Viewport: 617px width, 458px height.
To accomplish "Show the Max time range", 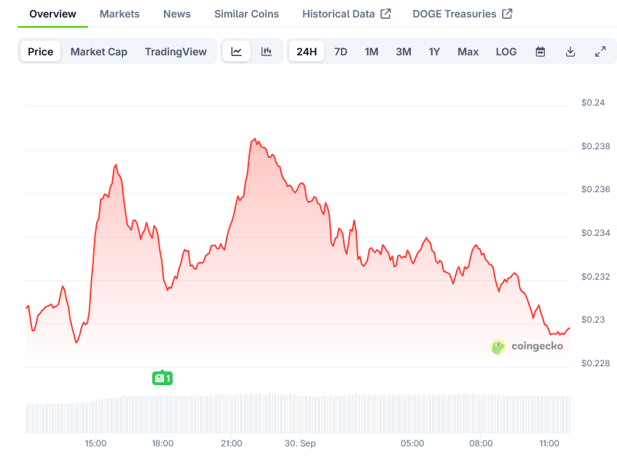I will pos(468,52).
